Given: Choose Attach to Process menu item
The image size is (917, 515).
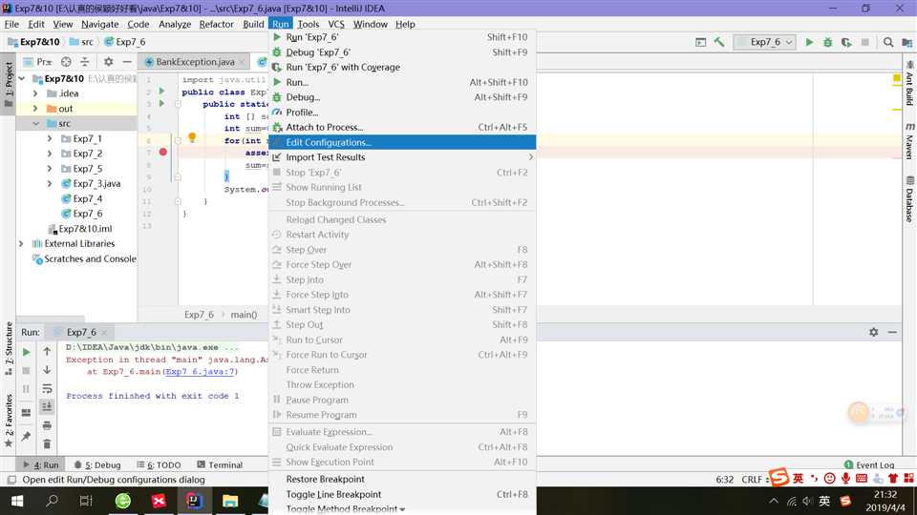Looking at the screenshot, I should [402, 127].
